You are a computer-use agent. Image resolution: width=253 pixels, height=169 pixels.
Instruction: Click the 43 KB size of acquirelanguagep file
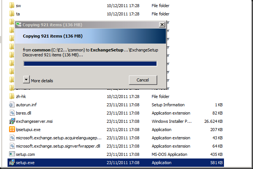pos(217,138)
